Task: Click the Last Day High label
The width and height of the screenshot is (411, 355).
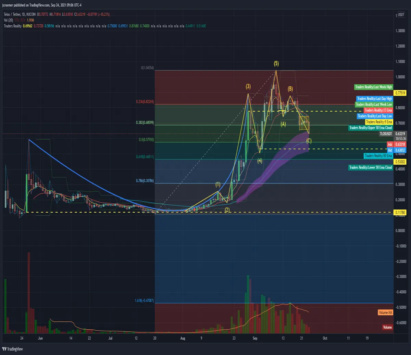Action: (375, 99)
